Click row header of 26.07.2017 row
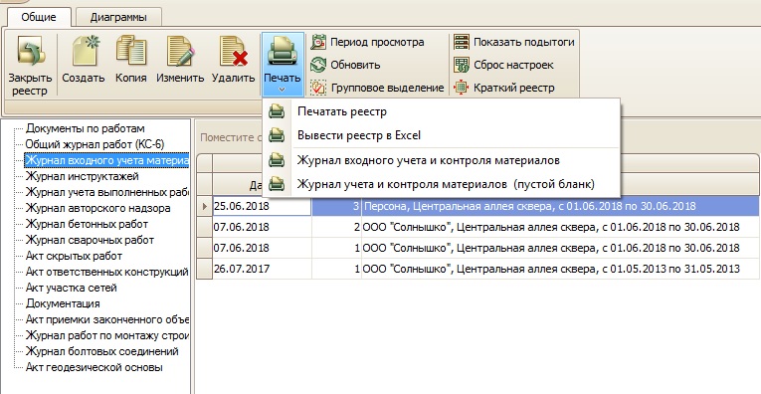 click(x=204, y=269)
